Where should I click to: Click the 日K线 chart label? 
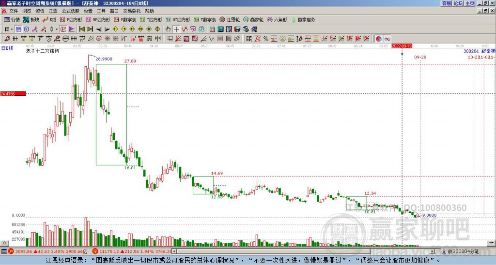coord(7,48)
